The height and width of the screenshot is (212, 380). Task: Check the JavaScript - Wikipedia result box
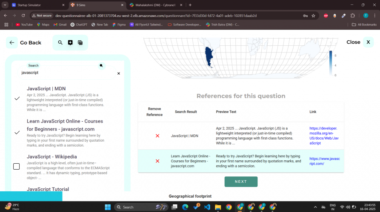click(x=17, y=166)
